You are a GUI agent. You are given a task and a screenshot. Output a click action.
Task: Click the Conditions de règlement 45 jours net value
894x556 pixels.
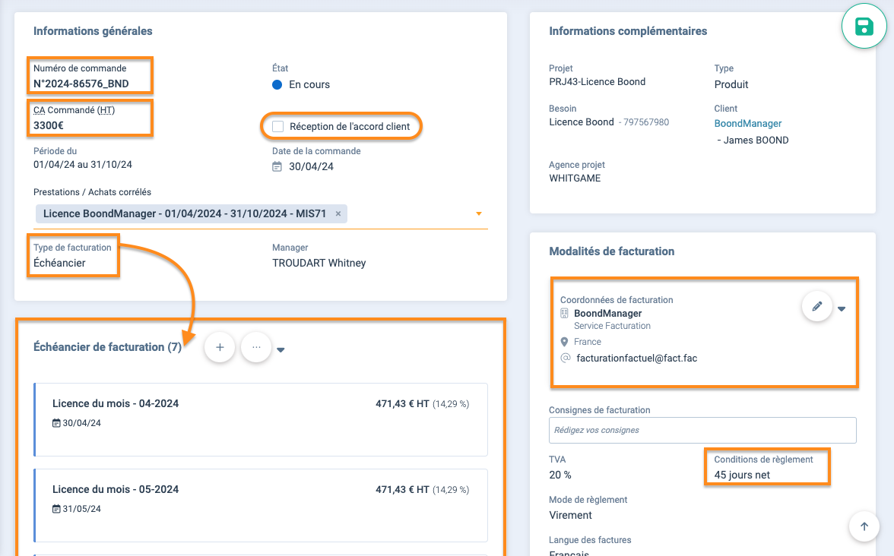742,475
